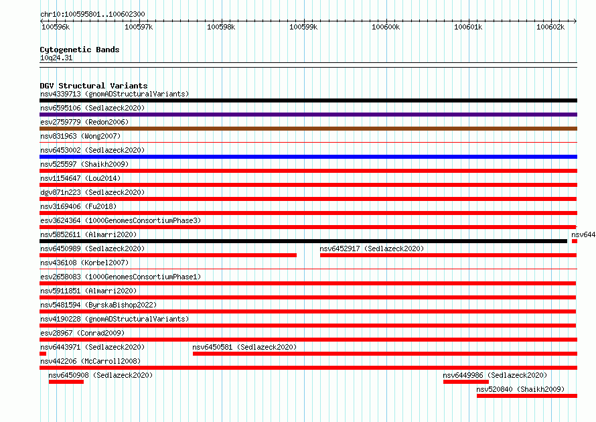Open dgv871n223 (Sedlazeck2020) label
Screen dimensions: 596x422
click(x=92, y=192)
